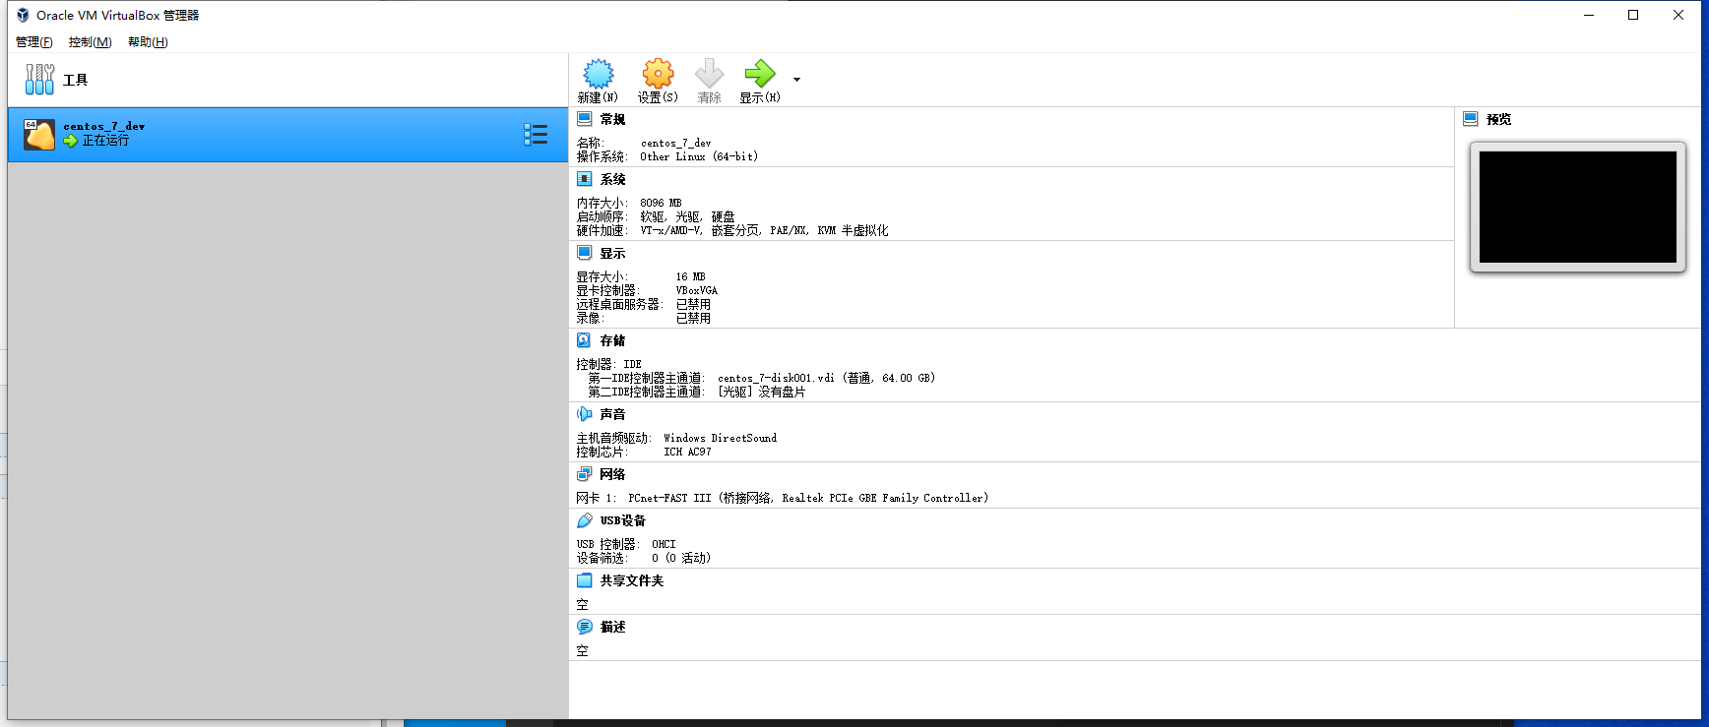Click the 工具 label in sidebar

[x=75, y=80]
